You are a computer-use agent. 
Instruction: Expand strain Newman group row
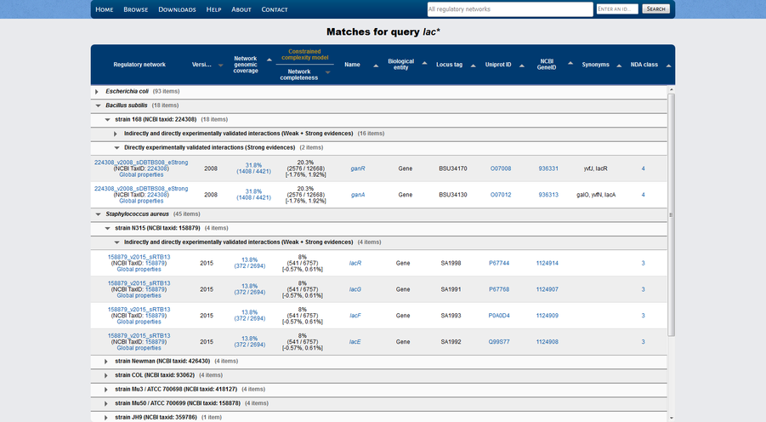click(x=106, y=362)
